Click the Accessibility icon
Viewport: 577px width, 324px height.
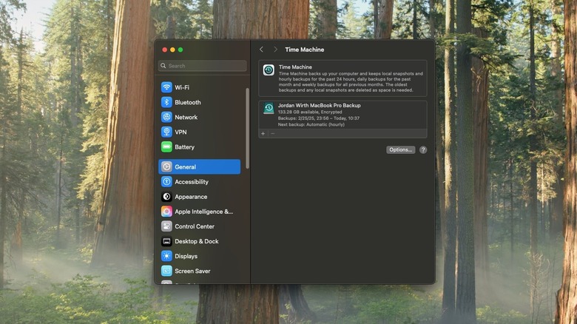[166, 182]
